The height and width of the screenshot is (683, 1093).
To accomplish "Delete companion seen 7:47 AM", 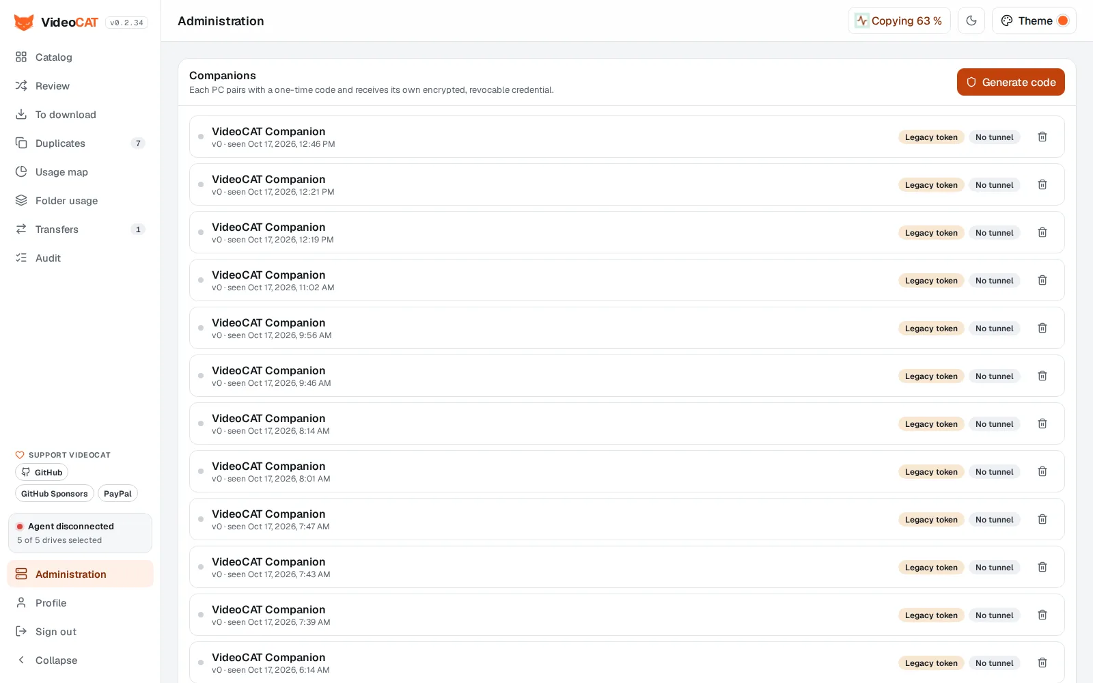I will click(1042, 519).
